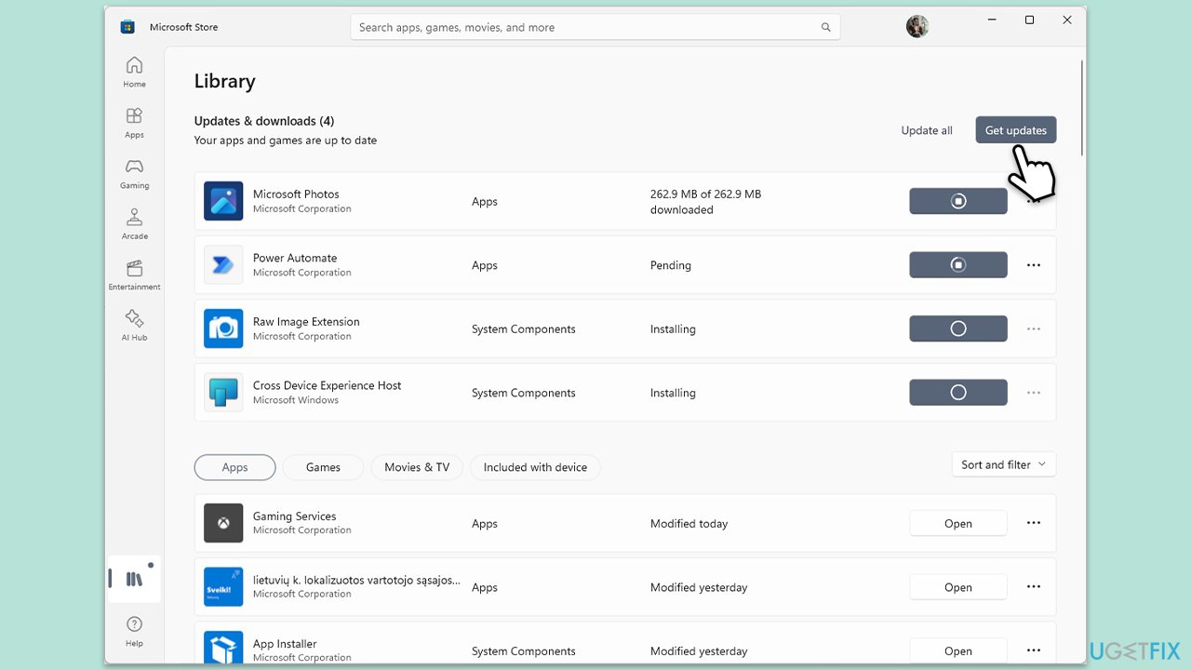The height and width of the screenshot is (670, 1191).
Task: Select the Library icon in the sidebar
Action: [x=134, y=579]
